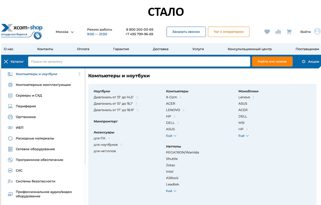
Task: Click Компьютерные комплектующие chip icon
Action: click(10, 84)
